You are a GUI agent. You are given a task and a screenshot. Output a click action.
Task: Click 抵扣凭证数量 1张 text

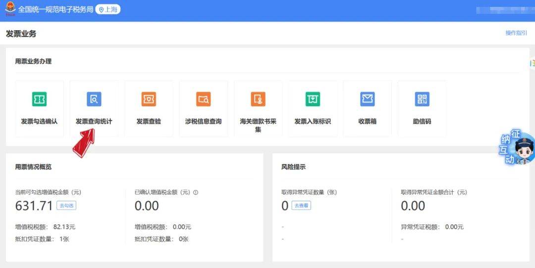click(x=42, y=239)
